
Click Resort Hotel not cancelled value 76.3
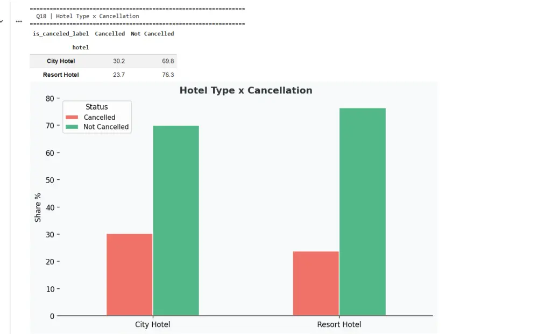(x=168, y=75)
